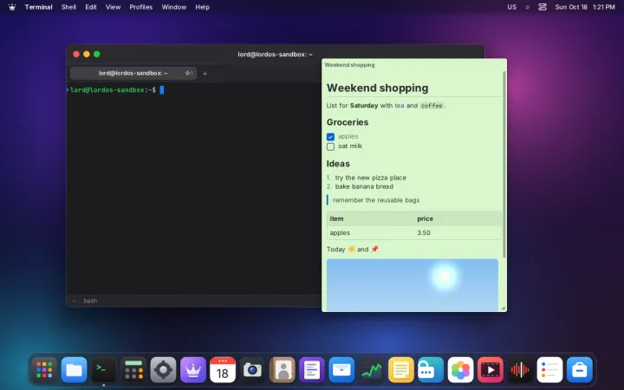The width and height of the screenshot is (624, 390).
Task: Open the Window menu
Action: pos(174,7)
